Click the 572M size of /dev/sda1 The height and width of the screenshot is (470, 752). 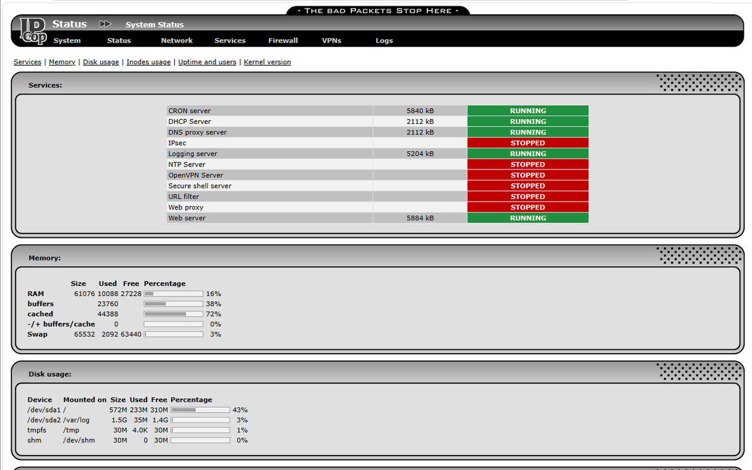pyautogui.click(x=118, y=410)
